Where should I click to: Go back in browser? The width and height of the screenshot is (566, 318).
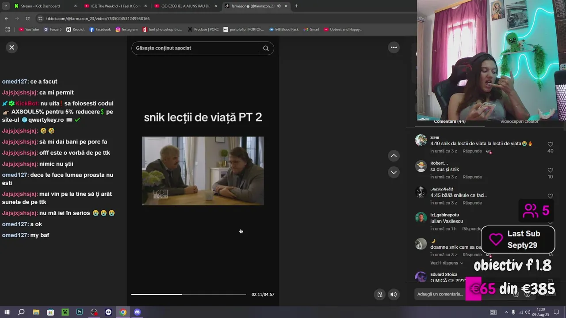pyautogui.click(x=6, y=19)
